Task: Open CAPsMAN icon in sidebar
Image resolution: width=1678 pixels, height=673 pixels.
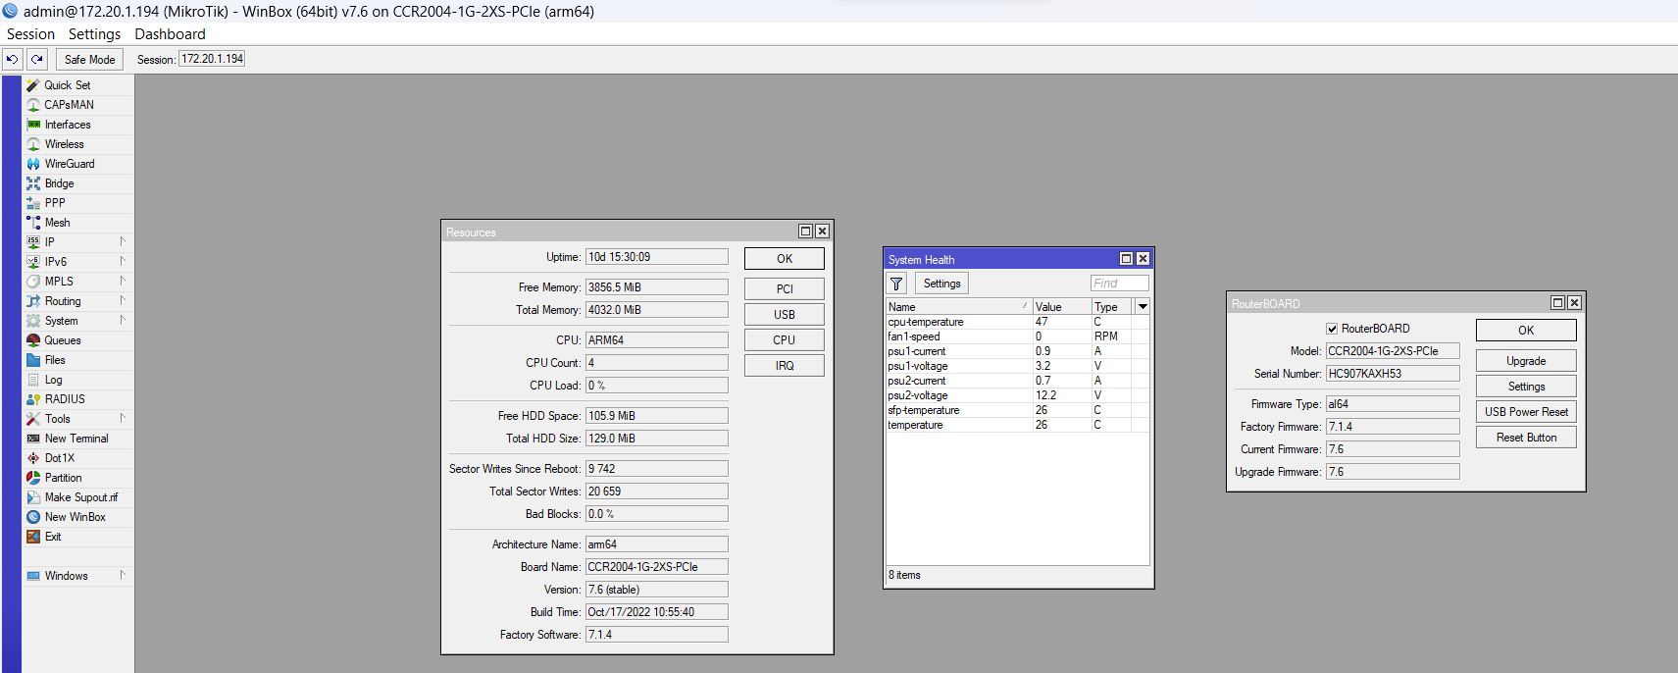Action: coord(33,105)
